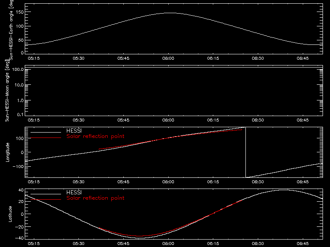
Task: Click the 40 tick on Latitude axis
Action: click(21, 190)
